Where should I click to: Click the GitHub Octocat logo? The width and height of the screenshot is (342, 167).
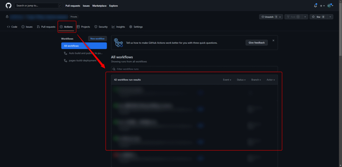click(x=8, y=6)
